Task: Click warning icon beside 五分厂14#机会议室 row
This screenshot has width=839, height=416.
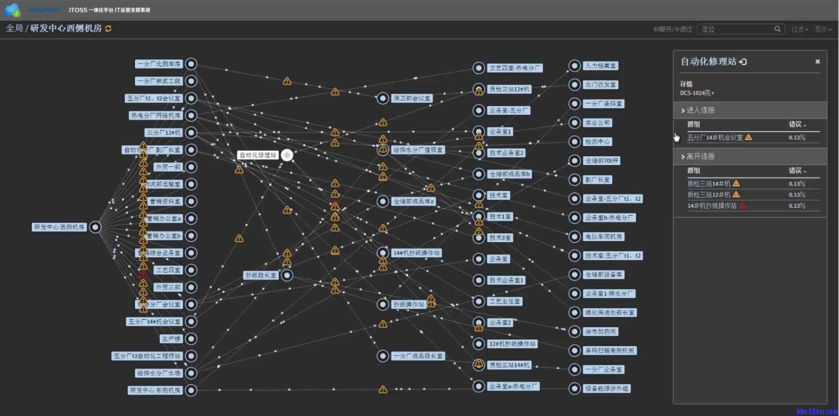Action: (x=749, y=137)
